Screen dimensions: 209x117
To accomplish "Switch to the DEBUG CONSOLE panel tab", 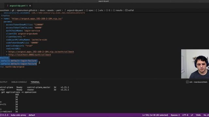I will (19, 82).
